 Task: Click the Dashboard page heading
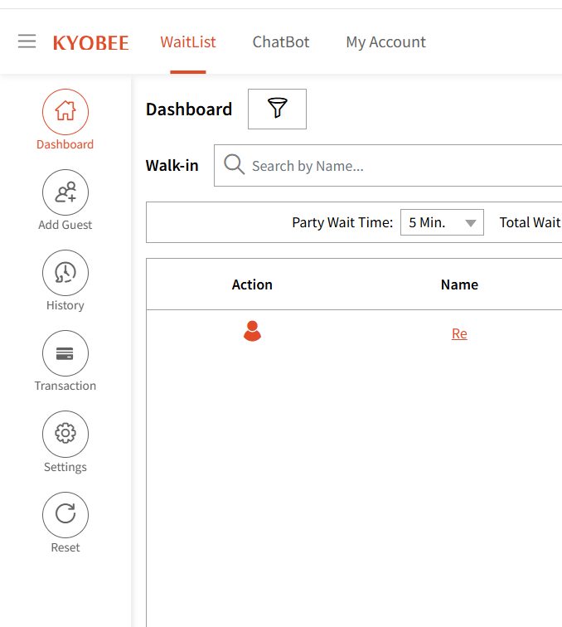[189, 109]
